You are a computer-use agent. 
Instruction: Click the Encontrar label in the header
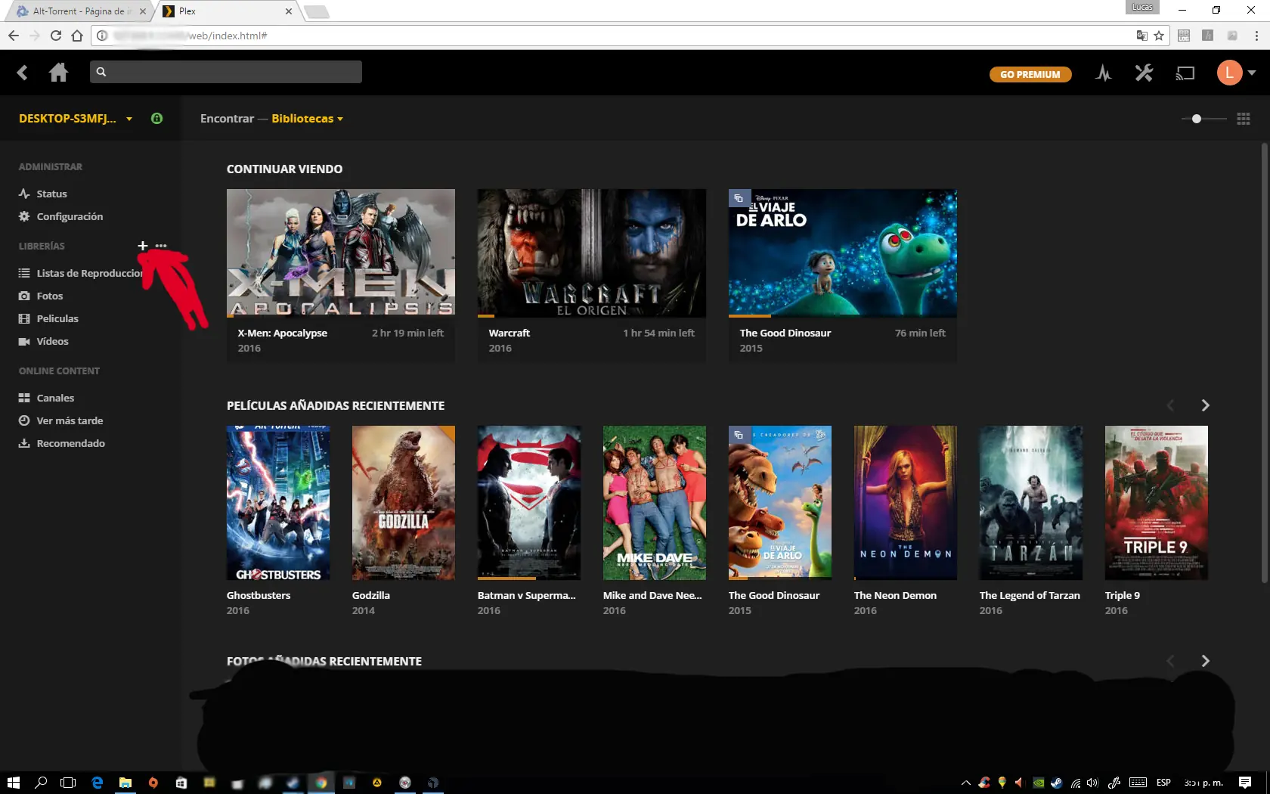tap(227, 119)
